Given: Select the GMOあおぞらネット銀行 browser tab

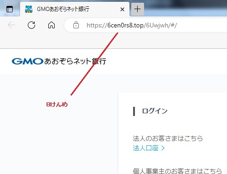Looking at the screenshot, I should pos(75,9).
